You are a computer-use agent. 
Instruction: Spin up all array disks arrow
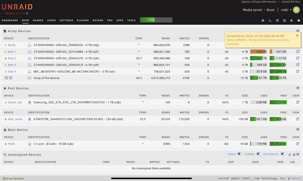(11, 78)
